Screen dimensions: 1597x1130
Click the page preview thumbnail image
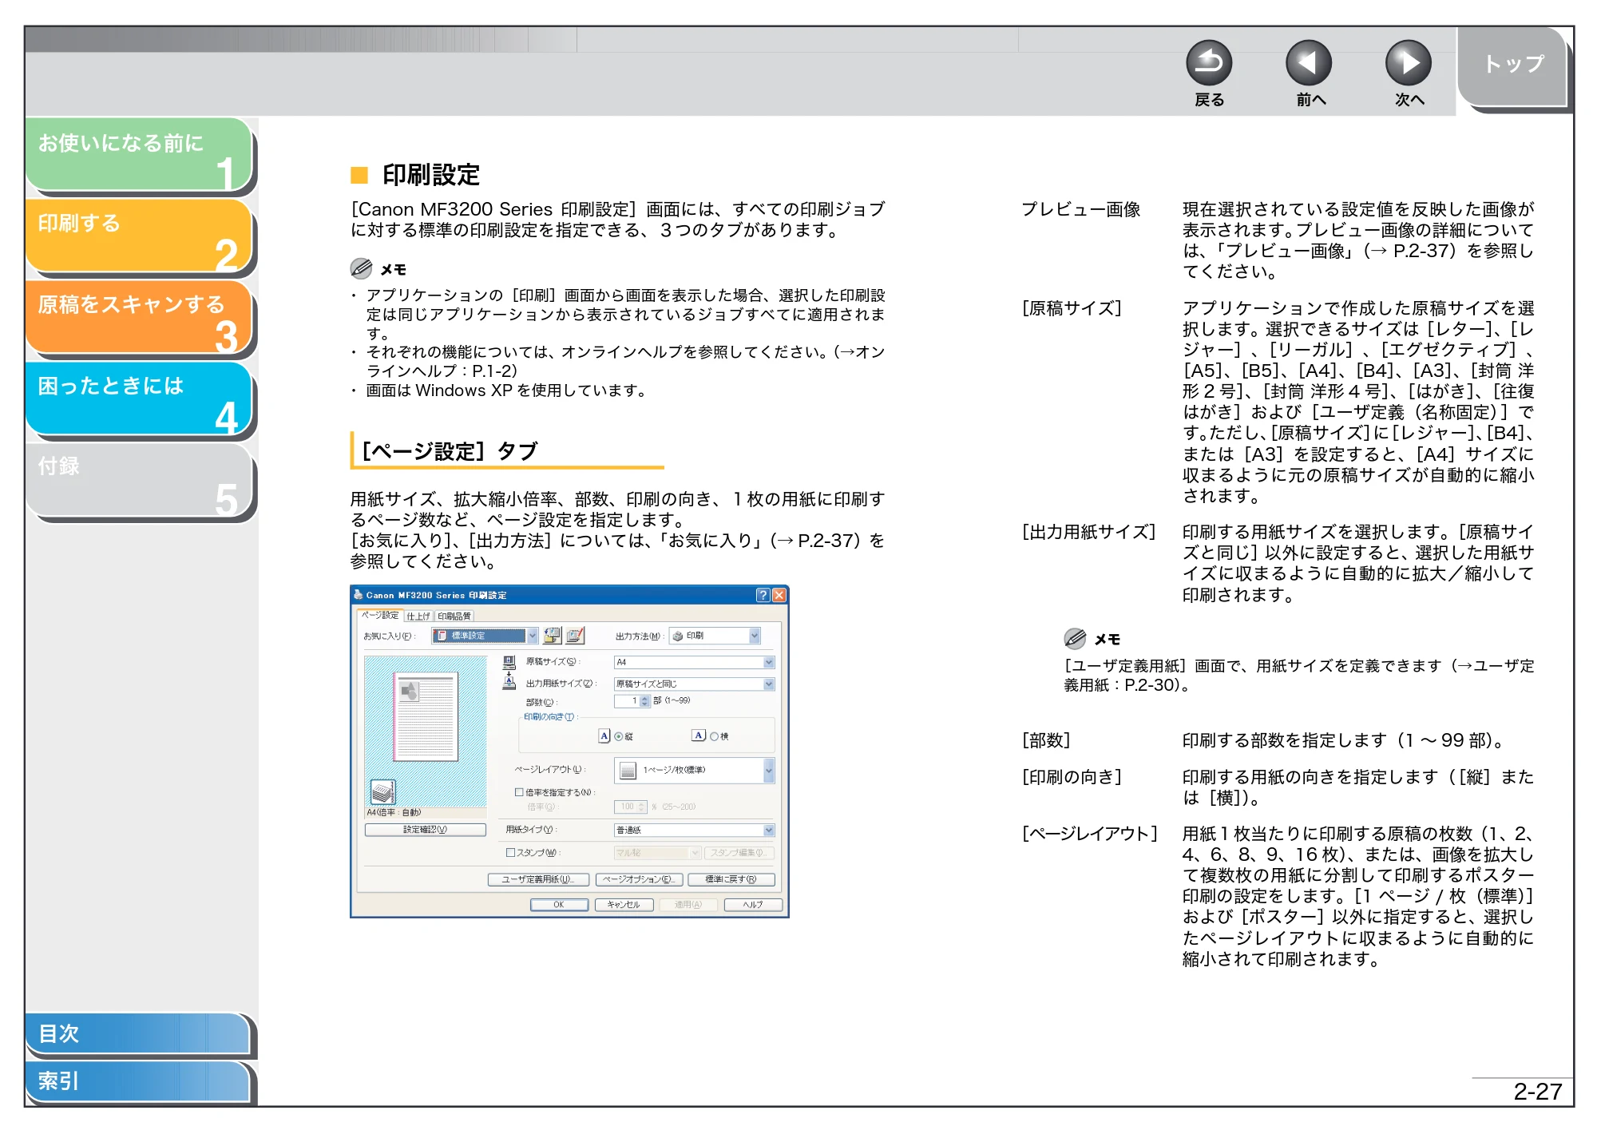426,716
